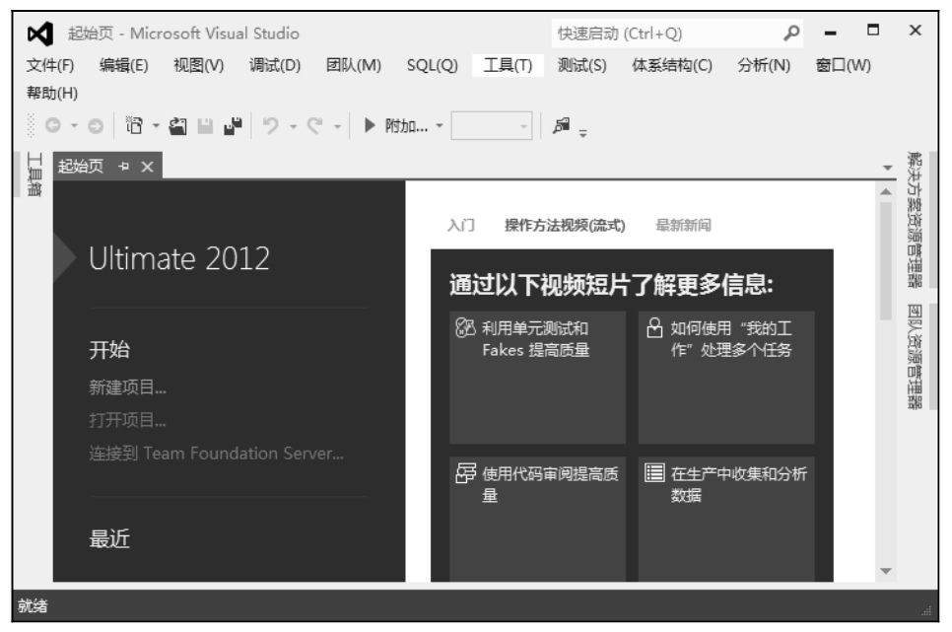Close the 起始页 tab
Viewport: 952px width, 632px height.
148,167
